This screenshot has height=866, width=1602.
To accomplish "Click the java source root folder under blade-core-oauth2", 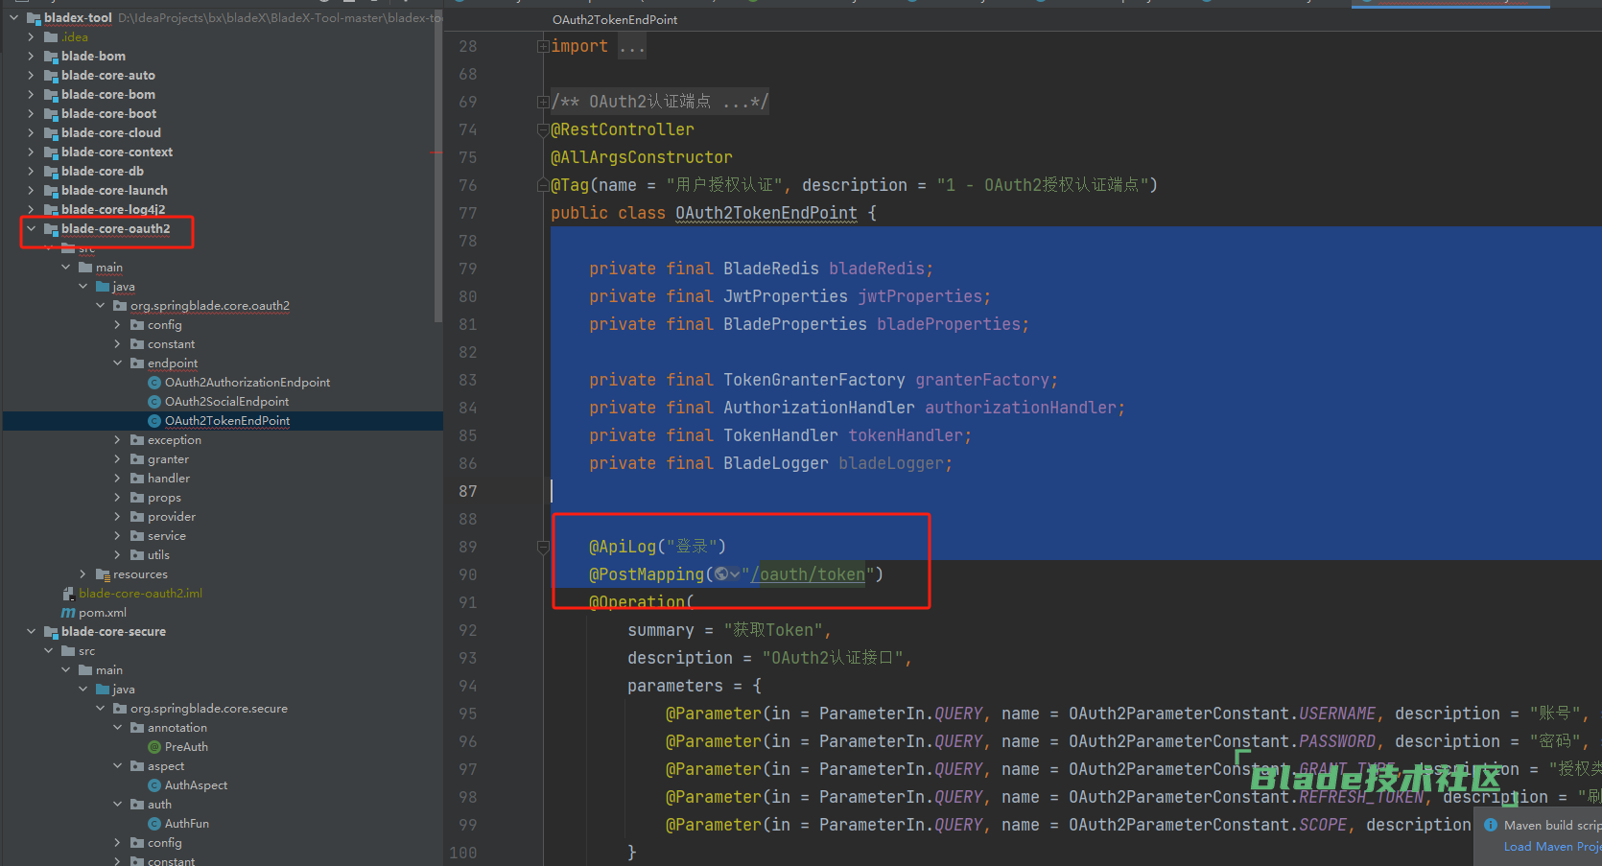I will tap(103, 287).
